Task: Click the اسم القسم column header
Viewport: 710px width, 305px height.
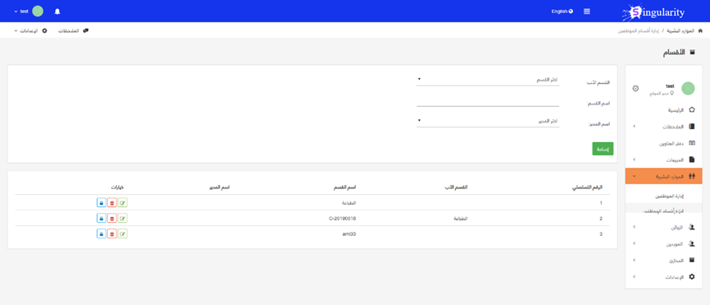Action: coord(345,187)
